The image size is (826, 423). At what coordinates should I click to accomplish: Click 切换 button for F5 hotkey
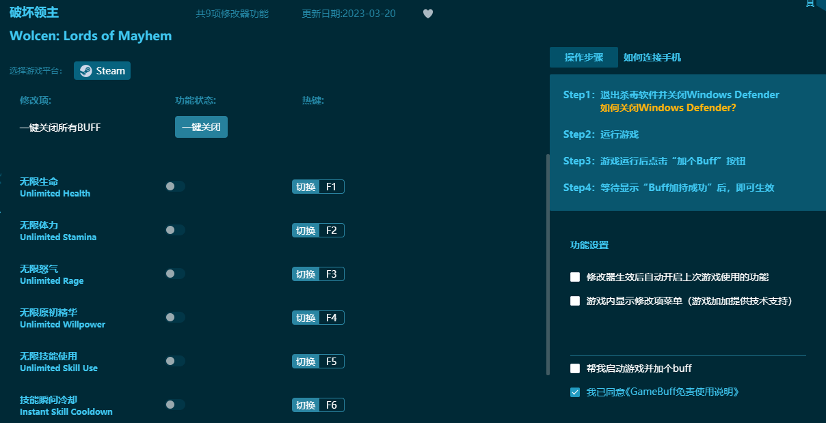point(305,362)
